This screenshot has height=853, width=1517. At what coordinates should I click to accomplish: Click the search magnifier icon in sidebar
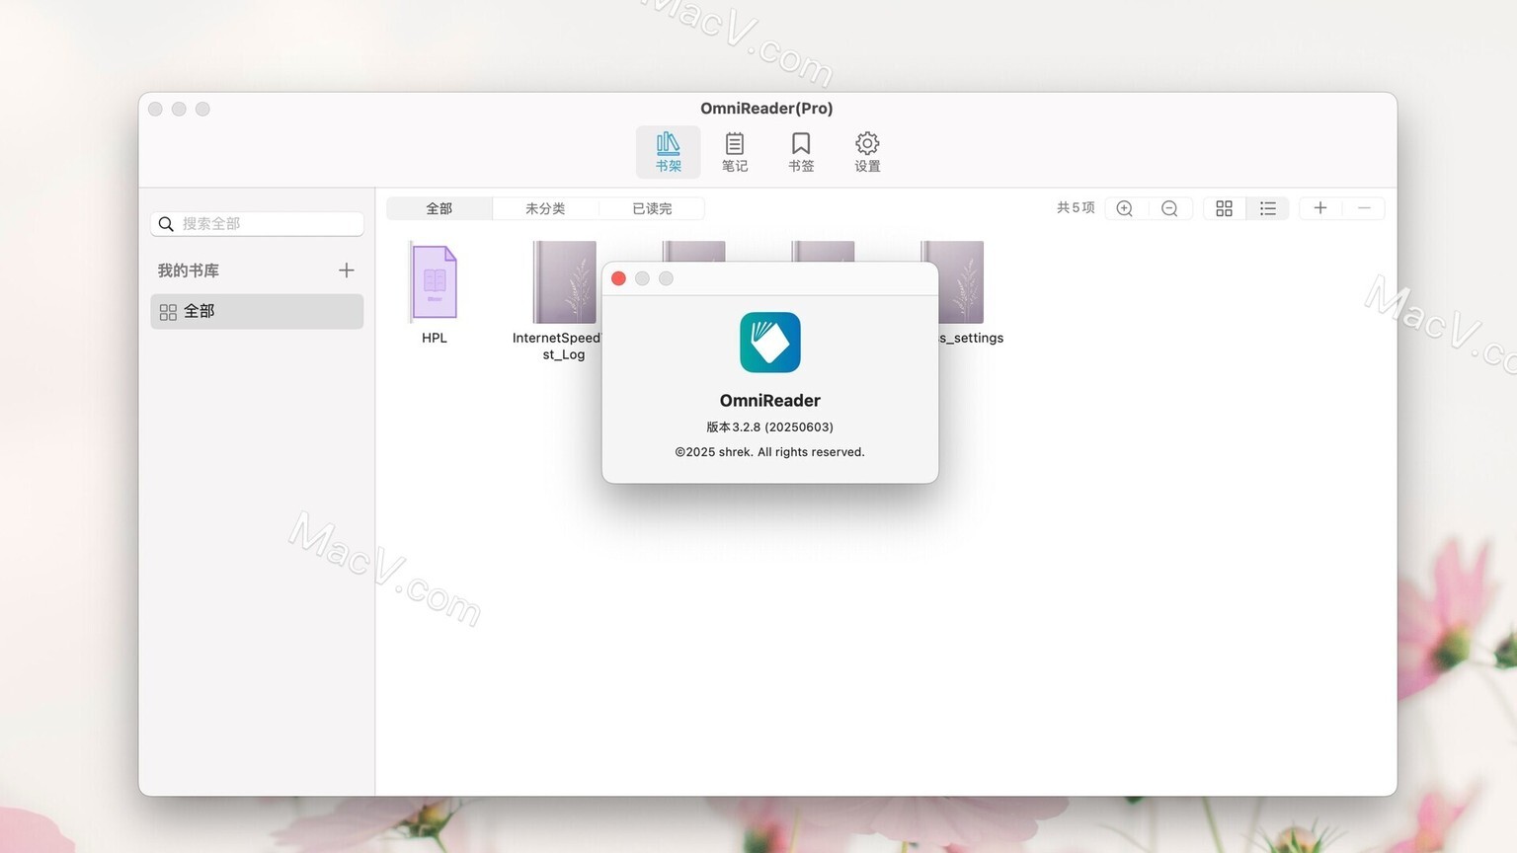[166, 224]
